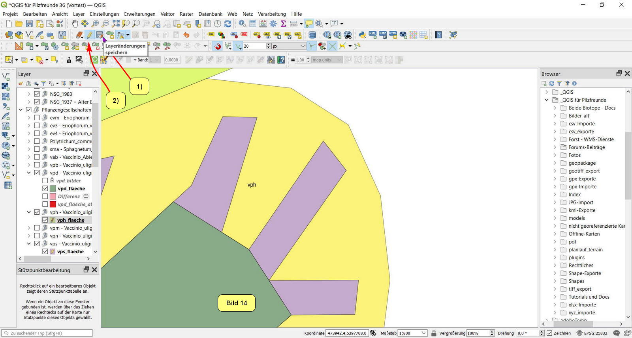Click the red vpd_flaeche_alt color swatch
This screenshot has height=338, width=632.
(x=53, y=204)
